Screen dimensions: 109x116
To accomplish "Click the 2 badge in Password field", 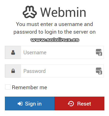I will (x=100, y=73).
